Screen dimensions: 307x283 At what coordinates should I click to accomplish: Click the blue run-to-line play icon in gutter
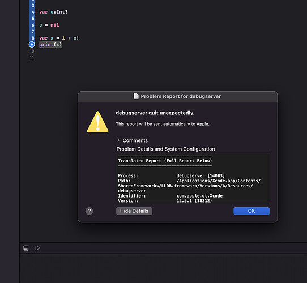[32, 44]
